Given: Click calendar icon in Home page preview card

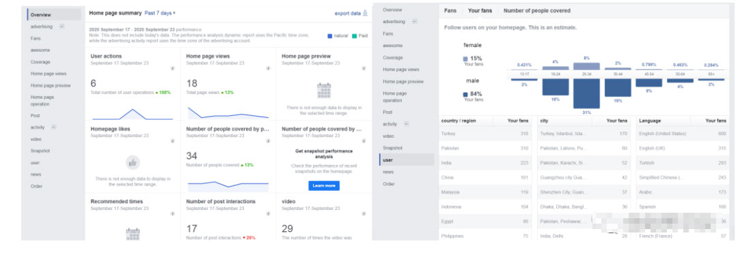Looking at the screenshot, I should pos(324,90).
